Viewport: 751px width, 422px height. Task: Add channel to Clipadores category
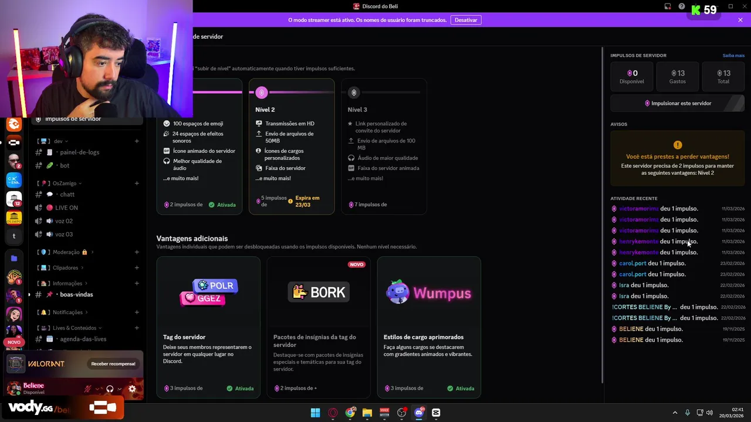tap(137, 268)
